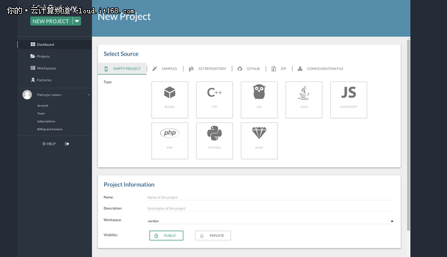The width and height of the screenshot is (447, 257).
Task: Set visibility to Public
Action: point(166,236)
